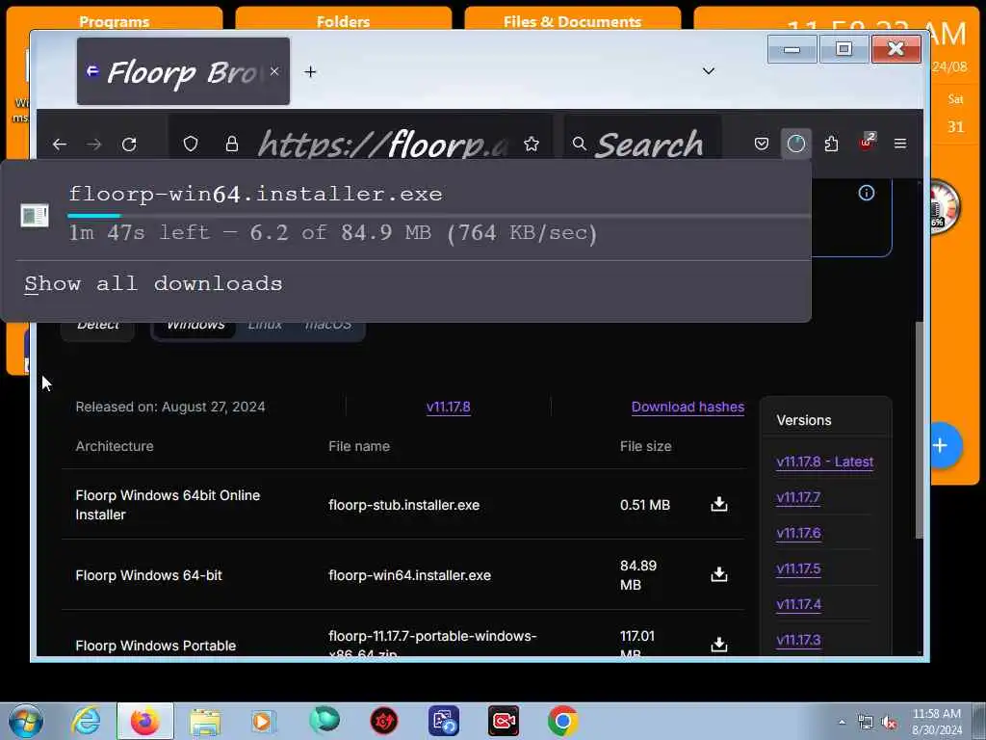Download the Floorp Windows Portable zip icon

coord(718,645)
